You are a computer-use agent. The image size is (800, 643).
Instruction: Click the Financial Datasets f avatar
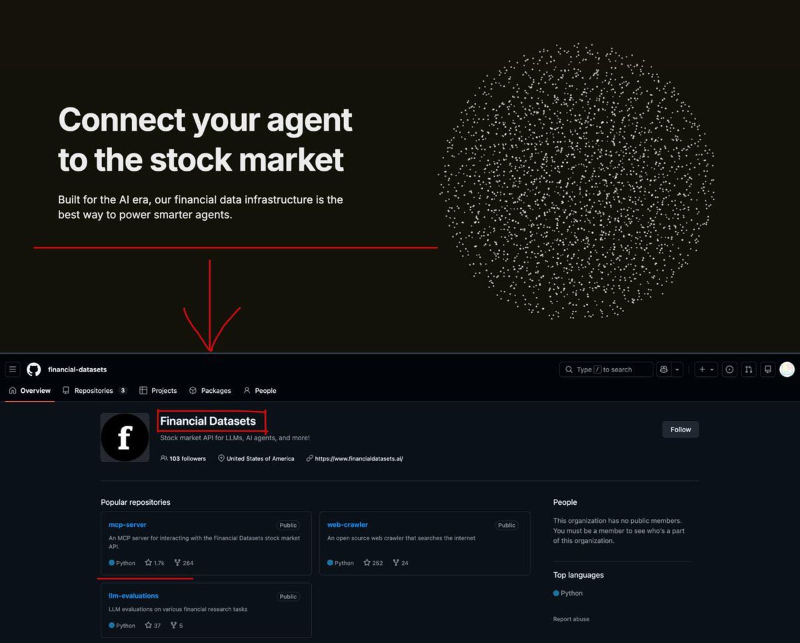(125, 438)
